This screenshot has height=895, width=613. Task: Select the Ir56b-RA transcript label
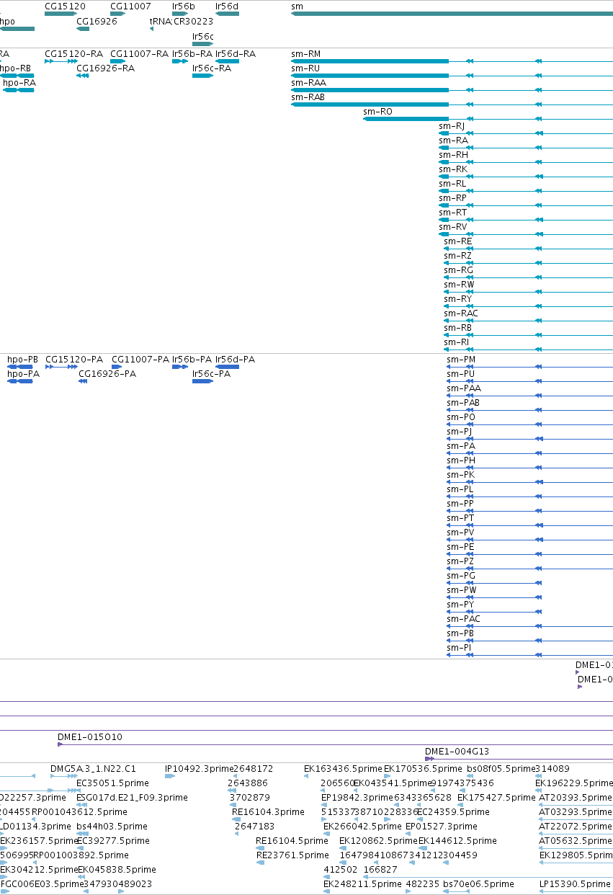coord(192,54)
